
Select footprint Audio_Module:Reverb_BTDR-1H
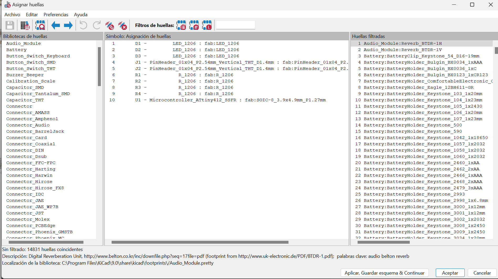tap(422, 43)
